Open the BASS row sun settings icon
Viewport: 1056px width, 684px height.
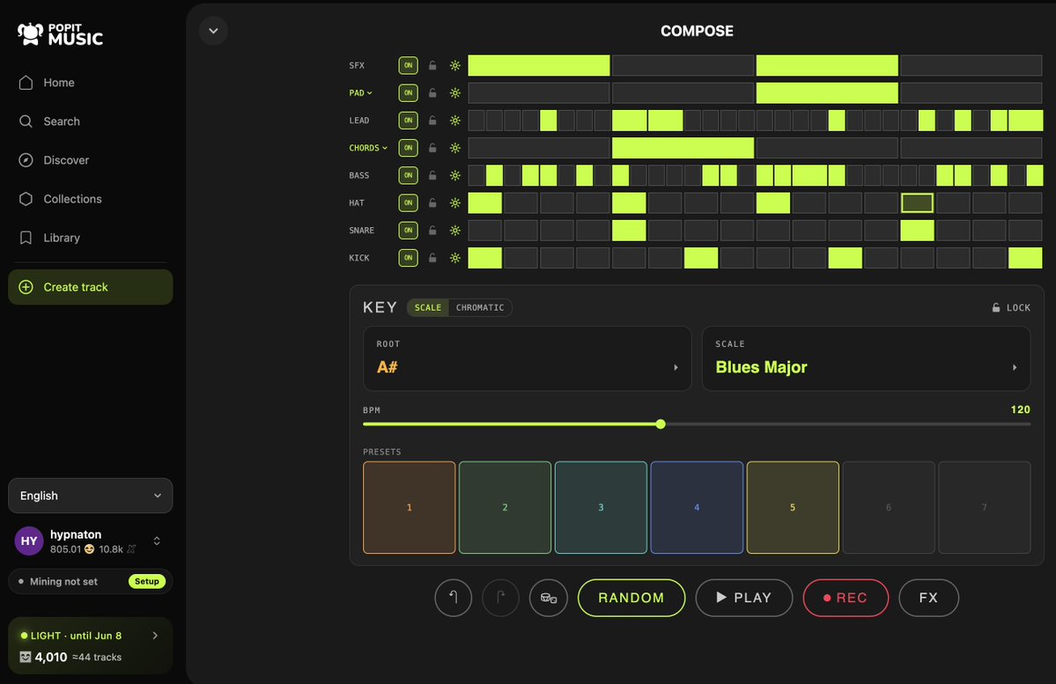(455, 175)
